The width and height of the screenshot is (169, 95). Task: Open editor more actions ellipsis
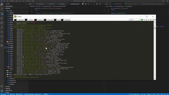click(102, 4)
